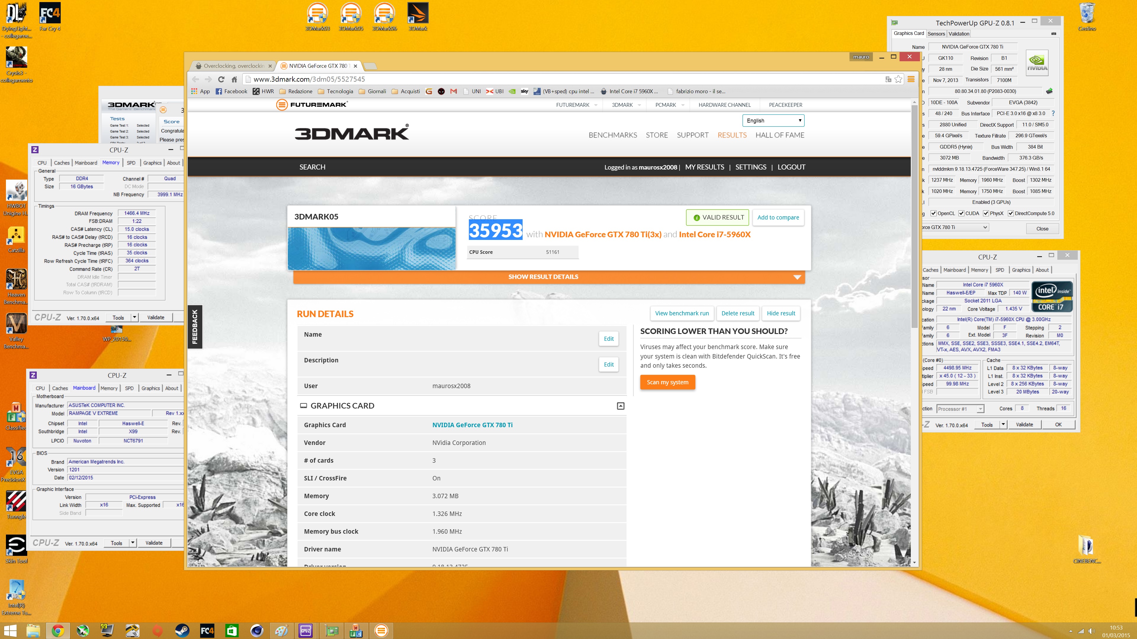Screen dimensions: 1137x639
Task: Open the Apps shortcut in the bookmarks bar
Action: (x=200, y=91)
